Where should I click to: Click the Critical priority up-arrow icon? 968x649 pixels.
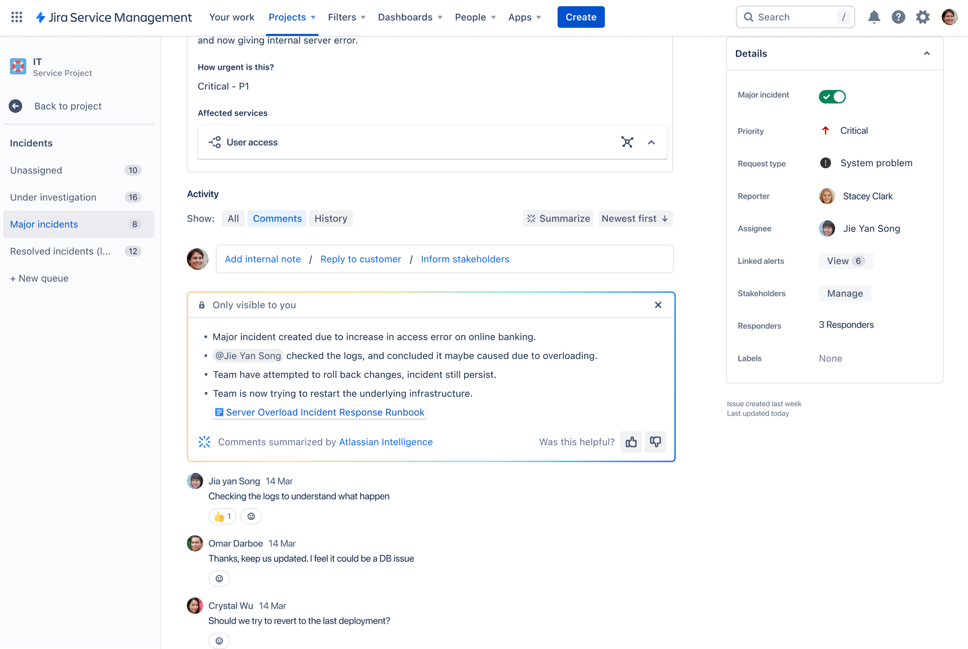pyautogui.click(x=826, y=131)
